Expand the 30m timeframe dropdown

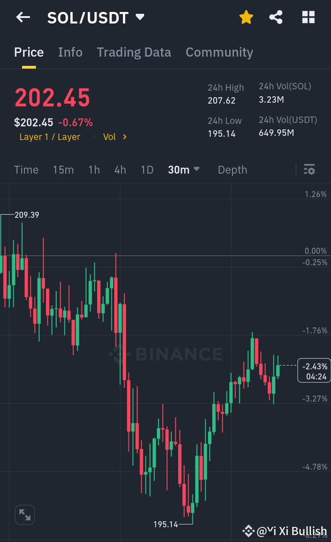(x=184, y=169)
